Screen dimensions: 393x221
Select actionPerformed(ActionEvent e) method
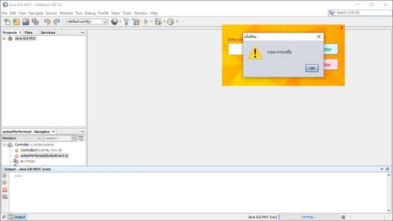click(x=44, y=155)
